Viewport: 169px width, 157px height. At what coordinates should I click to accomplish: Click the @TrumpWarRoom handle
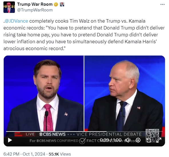pyautogui.click(x=35, y=10)
